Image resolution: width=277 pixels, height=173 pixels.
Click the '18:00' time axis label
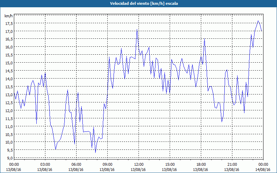(x=201, y=165)
